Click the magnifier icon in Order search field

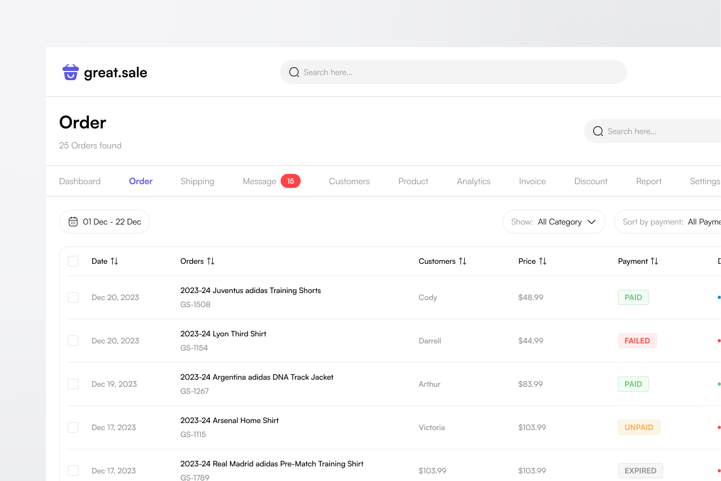[x=598, y=131]
